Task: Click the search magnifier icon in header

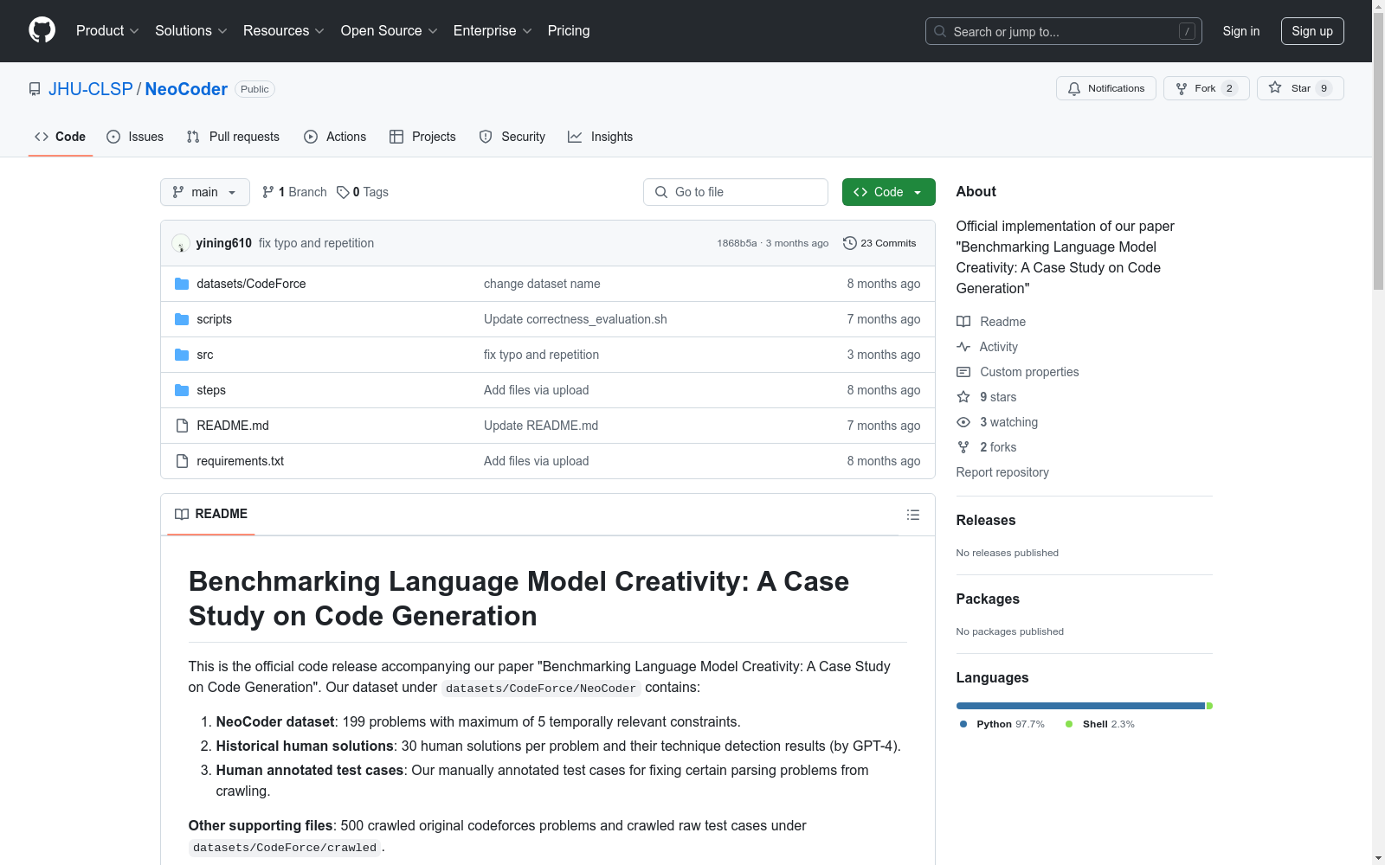Action: pyautogui.click(x=940, y=31)
